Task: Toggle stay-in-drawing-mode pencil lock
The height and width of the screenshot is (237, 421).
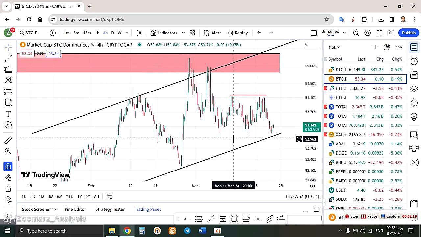Action: pyautogui.click(x=8, y=177)
